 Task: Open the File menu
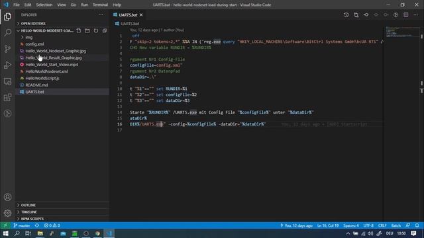[17, 5]
